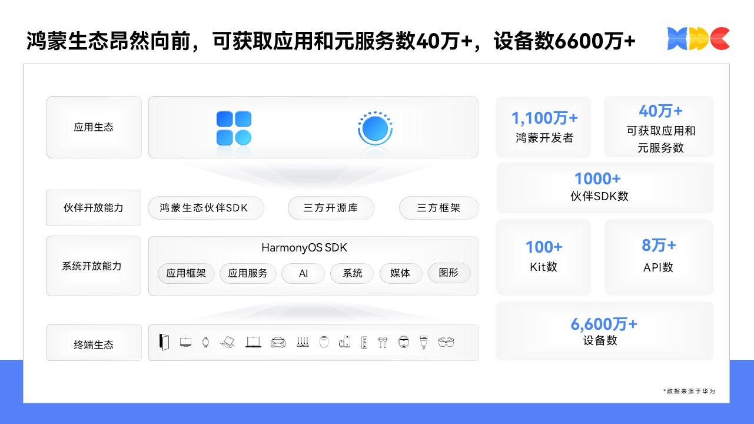Click the AI pill under HarmonyOS SDK
This screenshot has height=424, width=754.
pyautogui.click(x=303, y=273)
